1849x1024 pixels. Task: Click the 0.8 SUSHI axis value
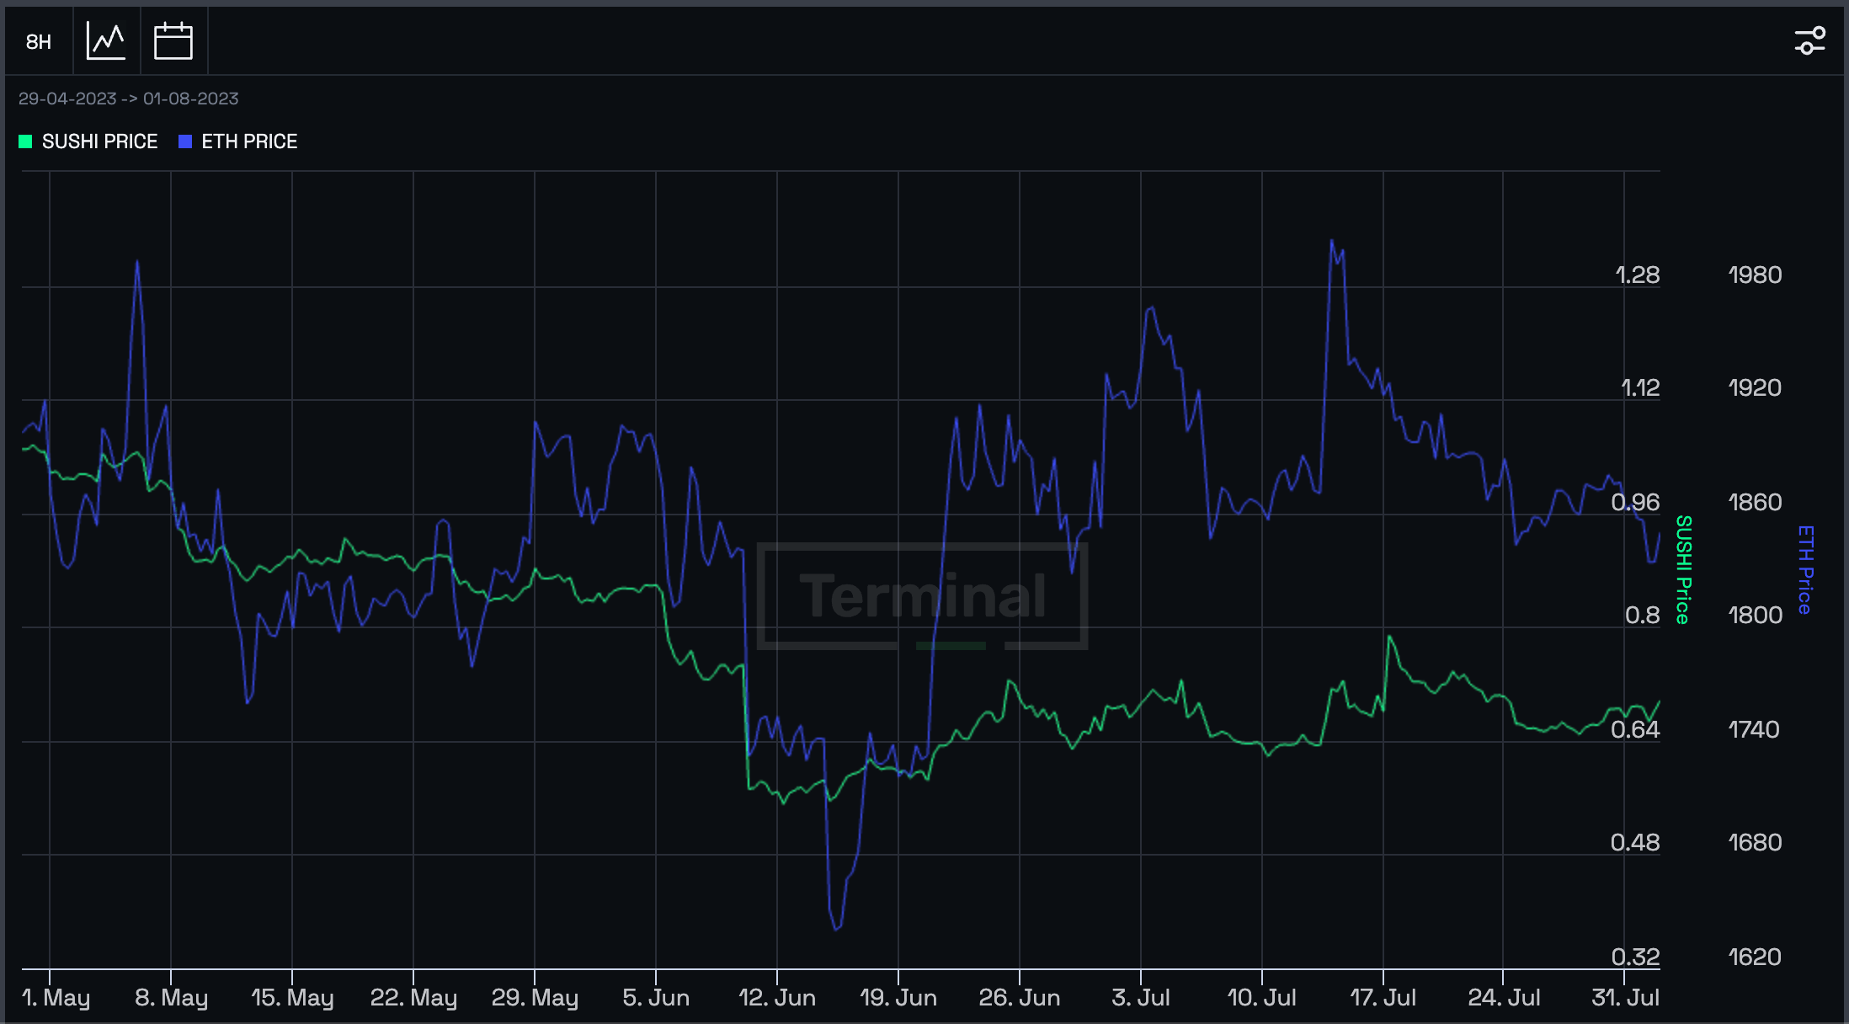click(1642, 615)
